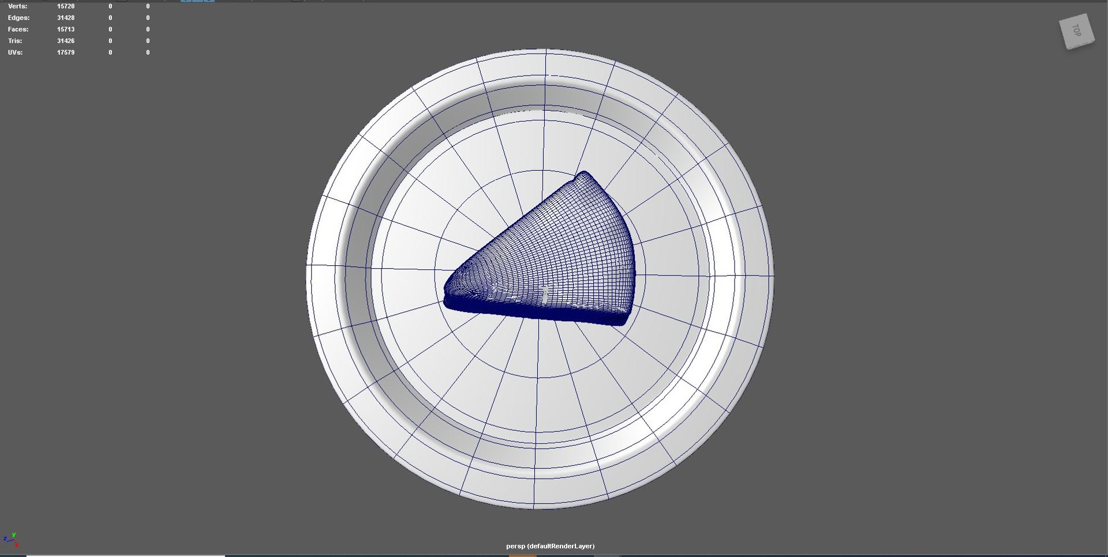Click the XYZ axis orientation gizmo
Screen dimensions: 1108x557
[11, 540]
